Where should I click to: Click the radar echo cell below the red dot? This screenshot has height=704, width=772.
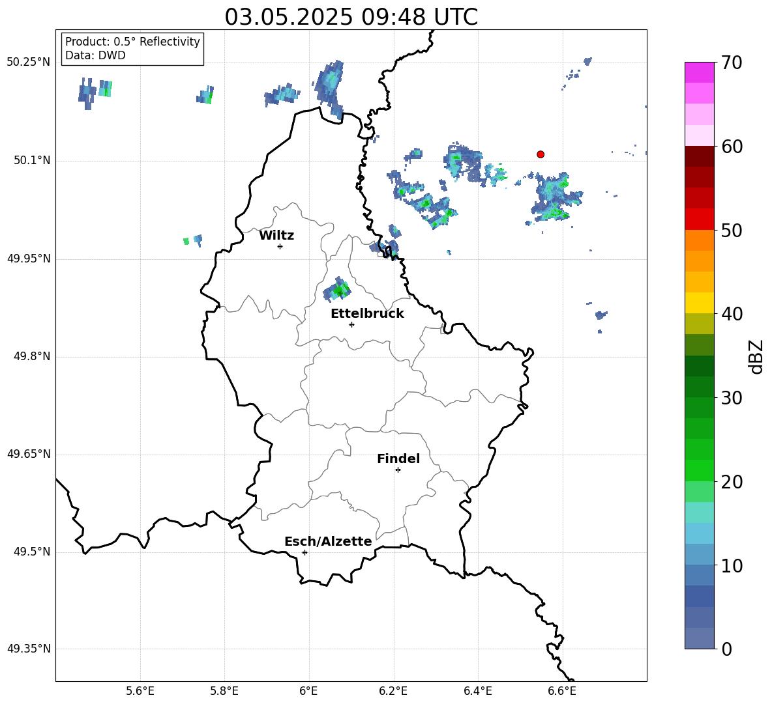click(556, 197)
